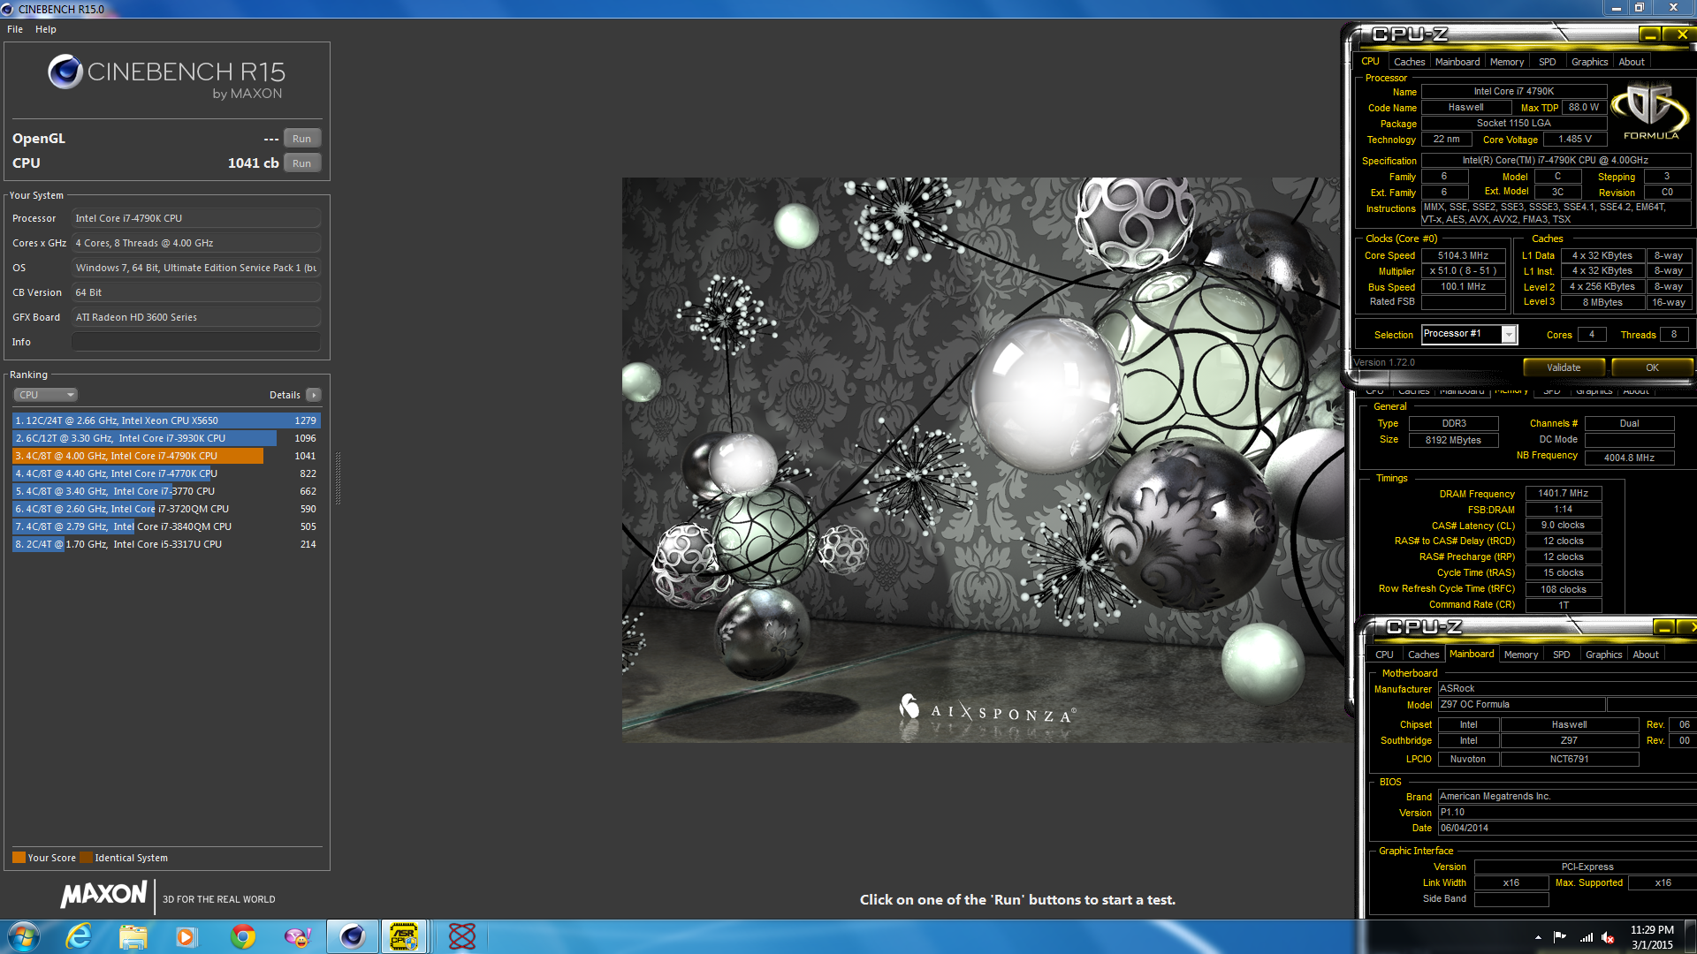Click the red atom-shaped taskbar icon
This screenshot has height=954, width=1697.
(461, 936)
